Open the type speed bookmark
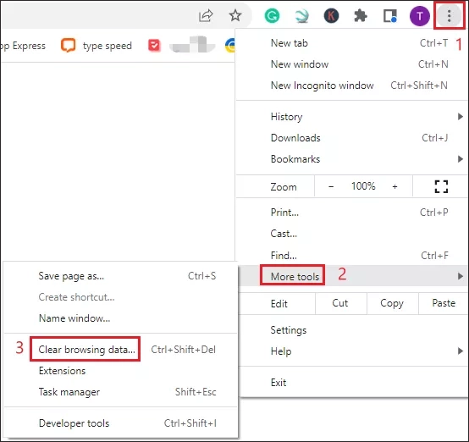 pos(97,46)
